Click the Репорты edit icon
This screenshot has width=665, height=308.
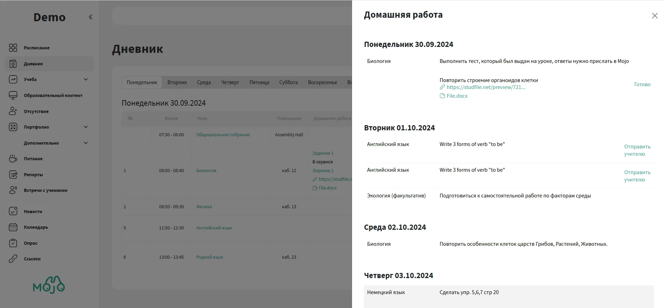click(x=13, y=175)
